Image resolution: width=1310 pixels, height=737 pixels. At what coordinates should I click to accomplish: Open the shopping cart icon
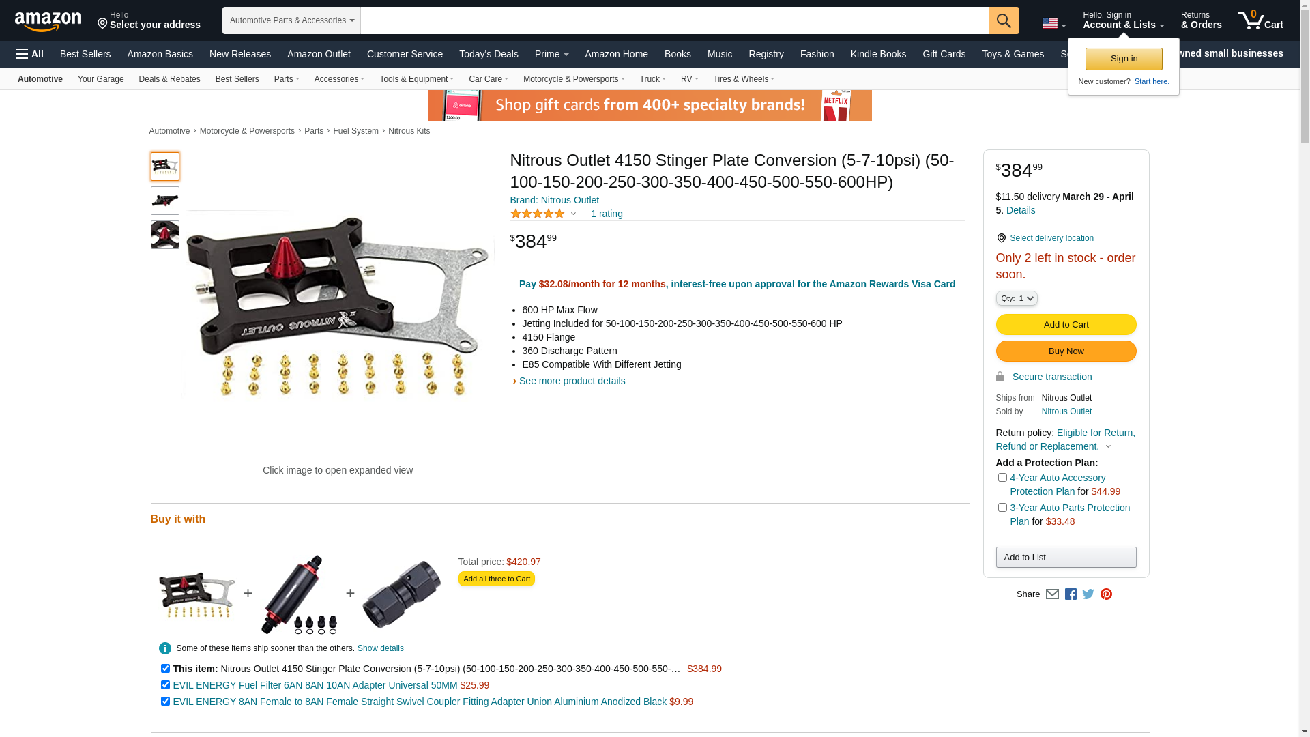pos(1261,20)
